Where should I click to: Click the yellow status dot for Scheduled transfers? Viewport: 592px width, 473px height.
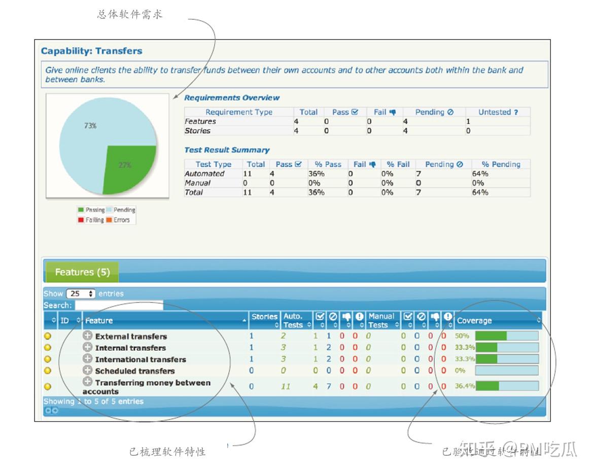(48, 370)
